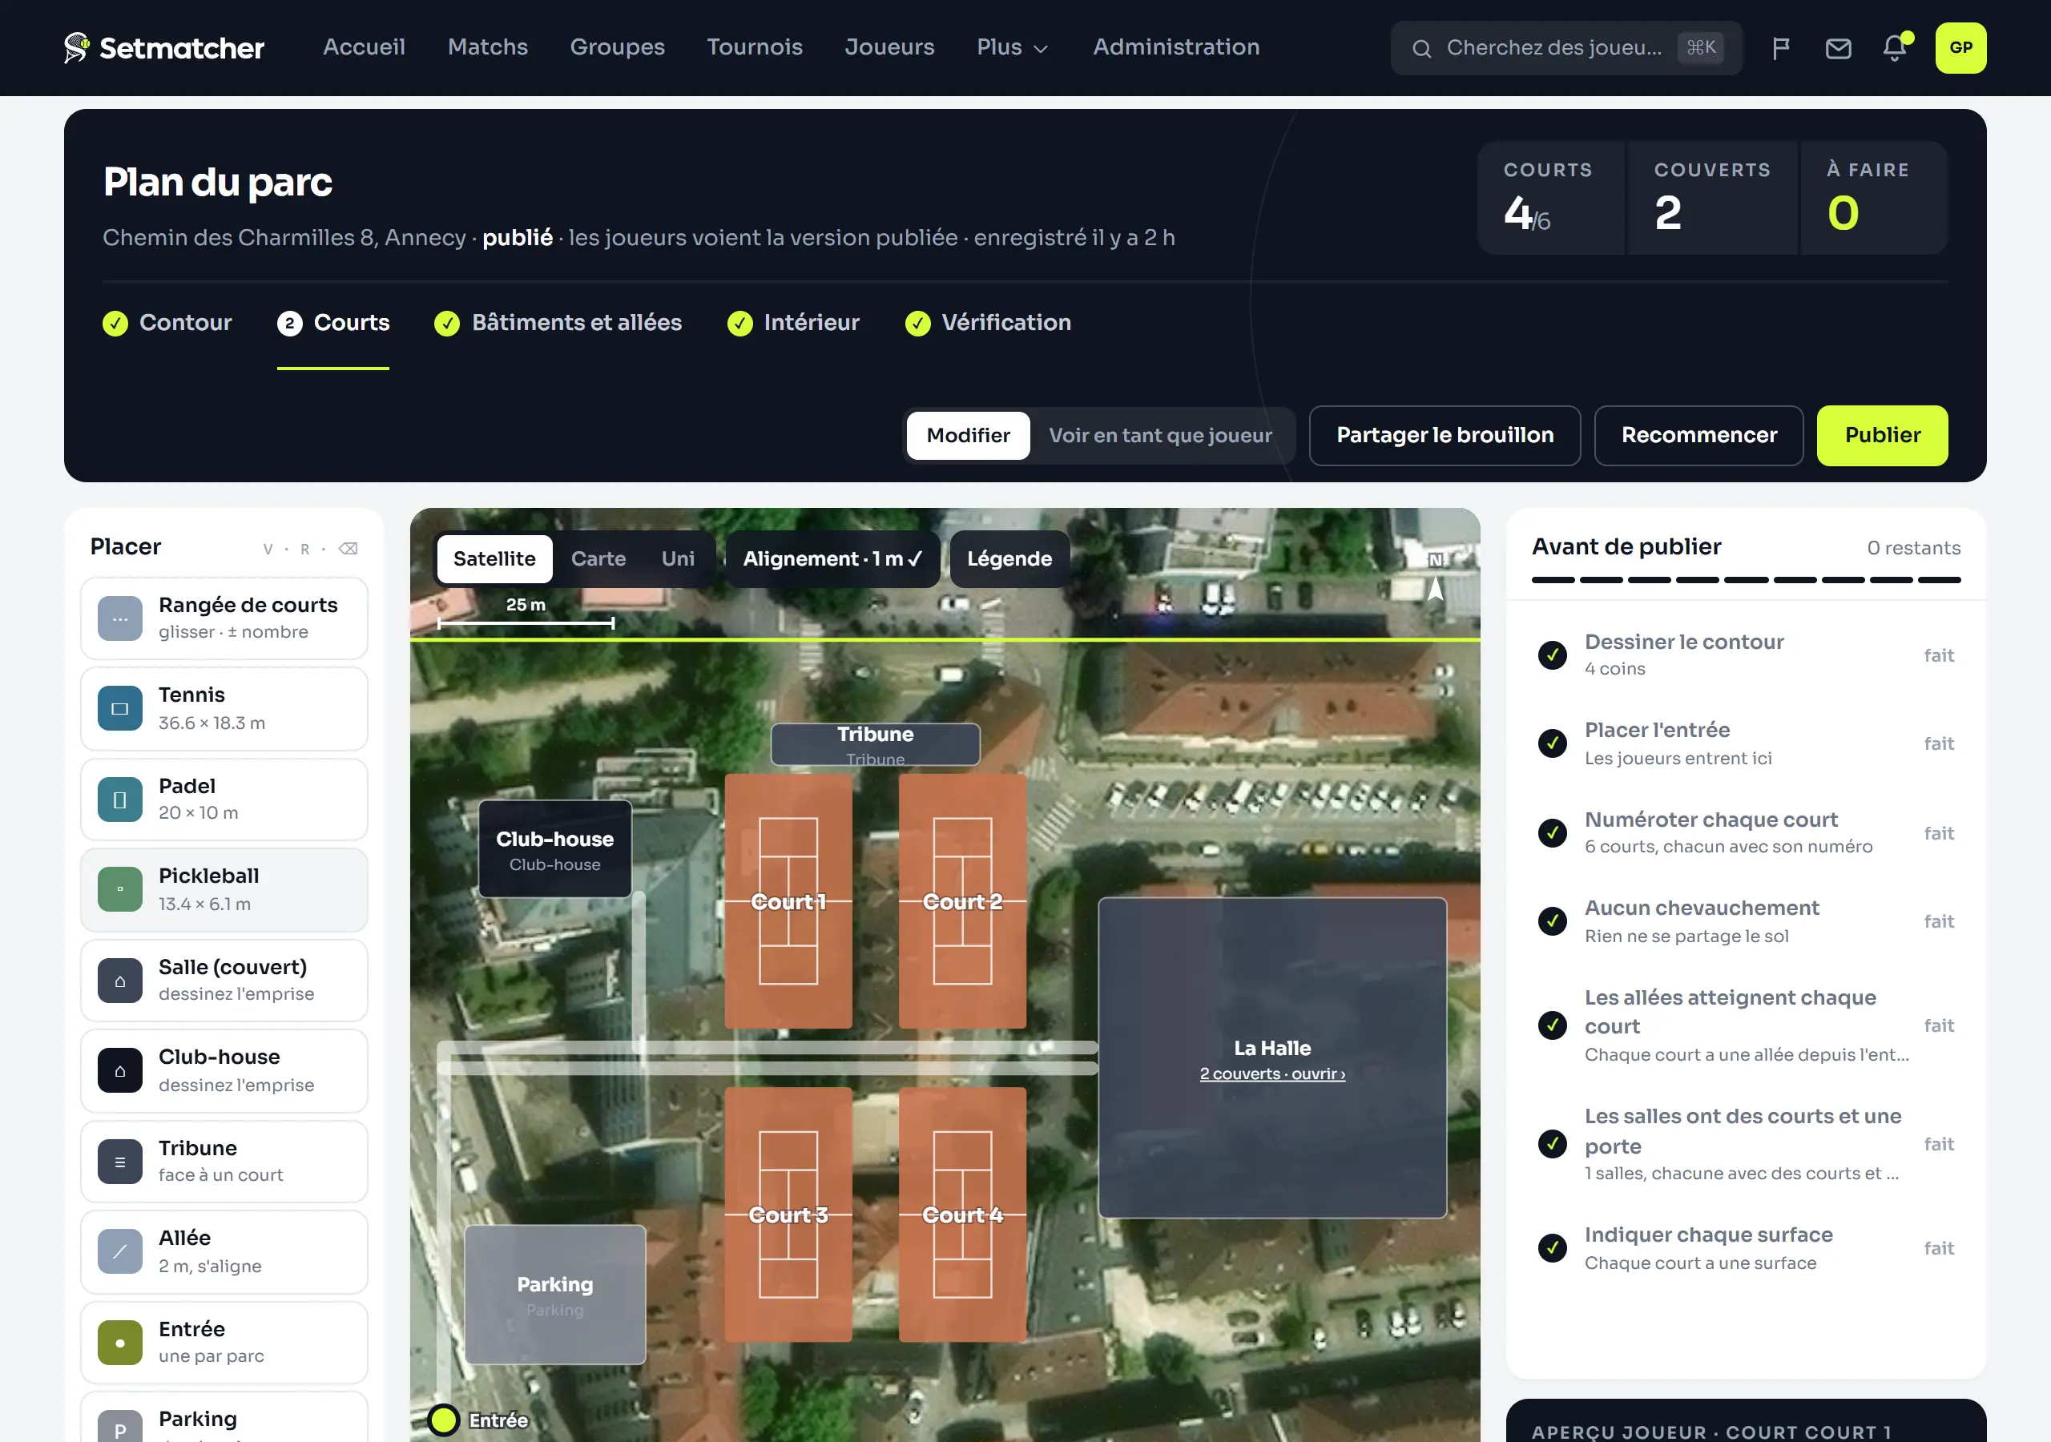Image resolution: width=2051 pixels, height=1442 pixels.
Task: Pick the Tennis court tool
Action: [224, 708]
